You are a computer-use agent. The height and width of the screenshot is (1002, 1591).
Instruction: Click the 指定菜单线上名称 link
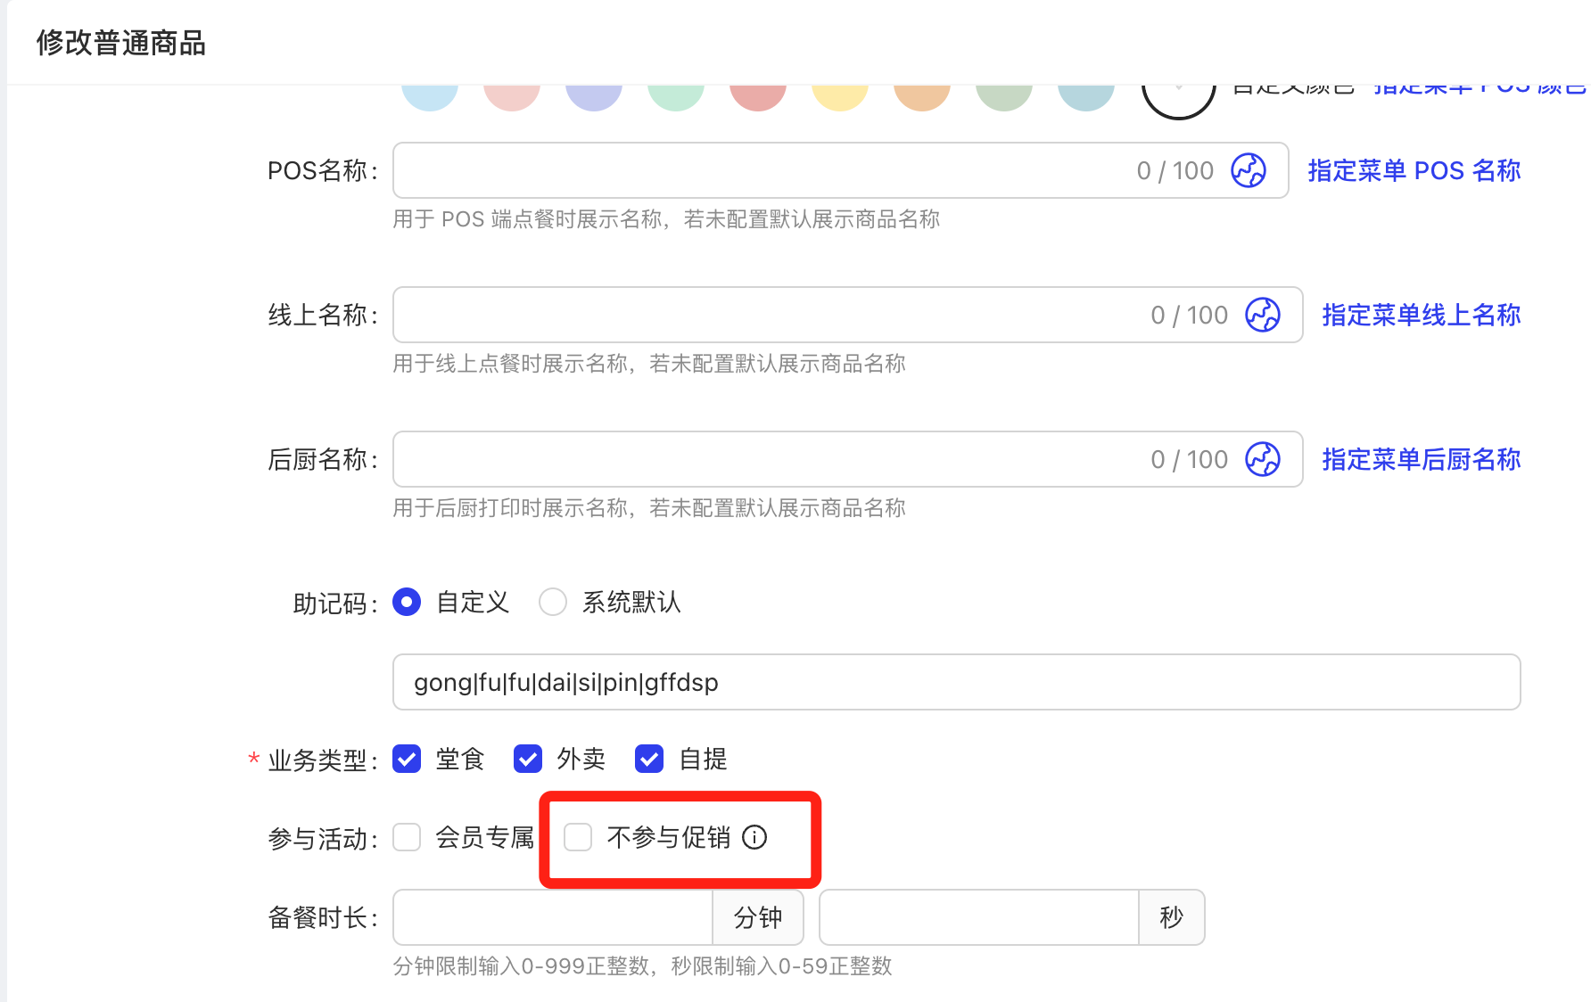click(1421, 315)
